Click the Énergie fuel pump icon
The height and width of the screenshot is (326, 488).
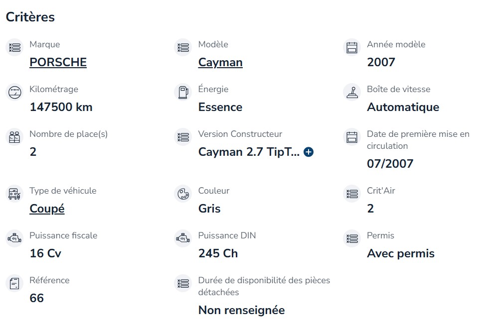tap(183, 92)
